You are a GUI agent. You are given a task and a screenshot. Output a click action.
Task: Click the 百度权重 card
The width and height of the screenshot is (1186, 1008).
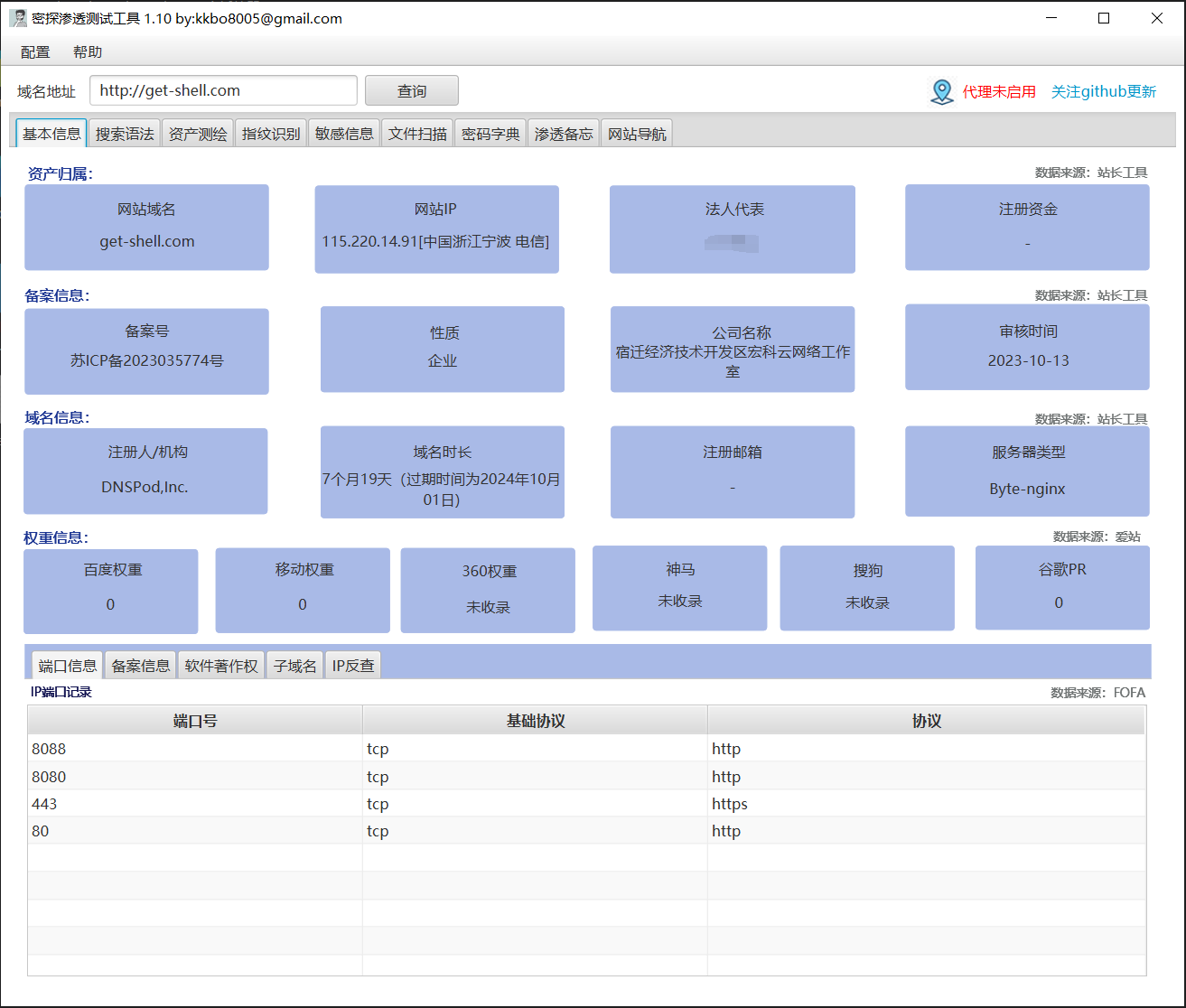pos(111,592)
